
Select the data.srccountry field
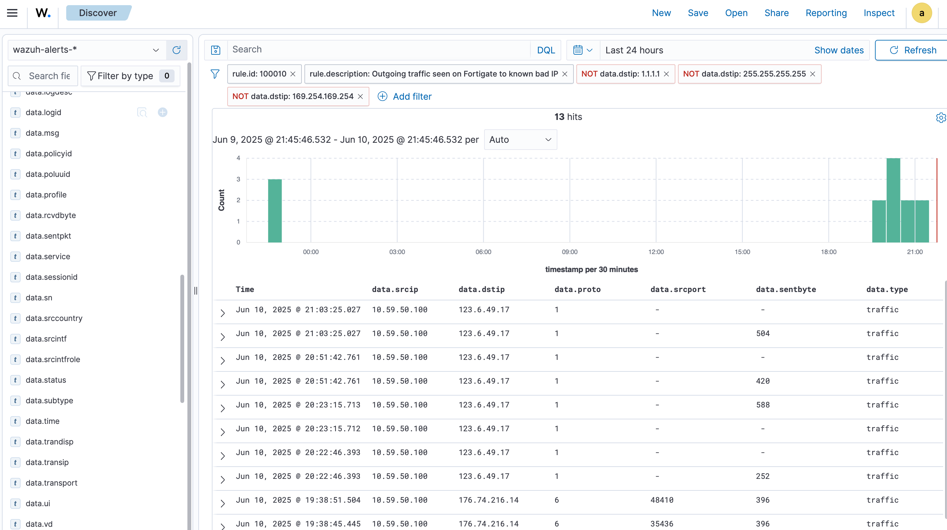[x=54, y=318]
